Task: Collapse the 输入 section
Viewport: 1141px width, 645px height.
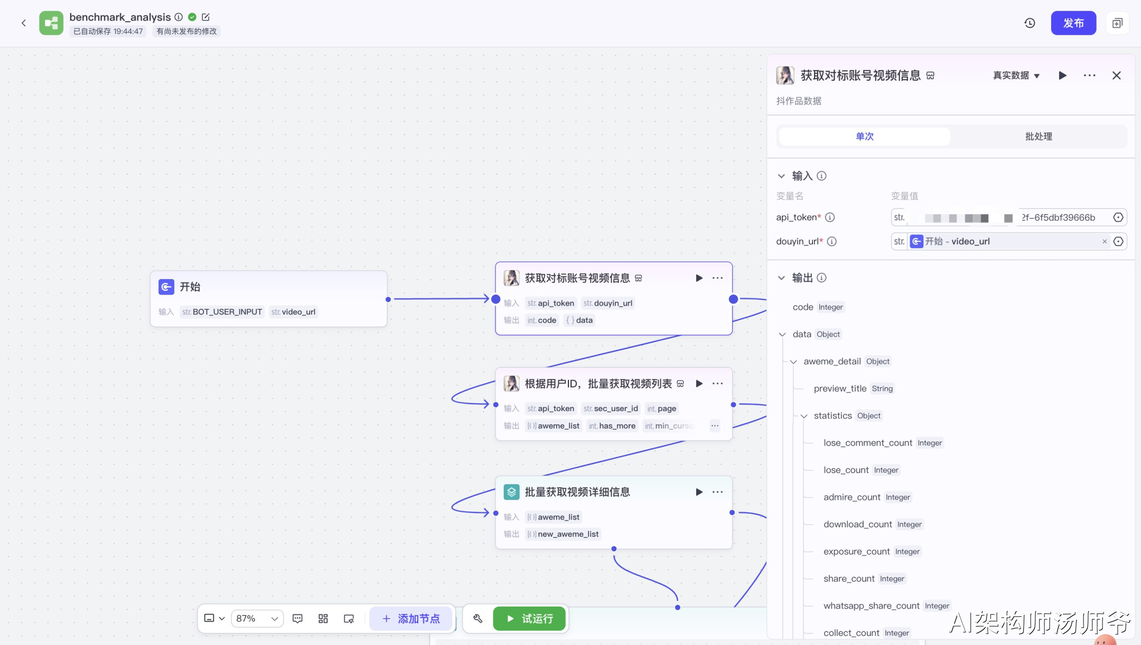Action: 781,176
